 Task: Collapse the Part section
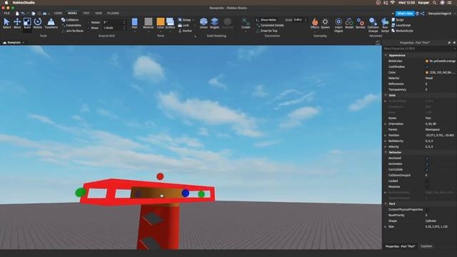(x=386, y=203)
